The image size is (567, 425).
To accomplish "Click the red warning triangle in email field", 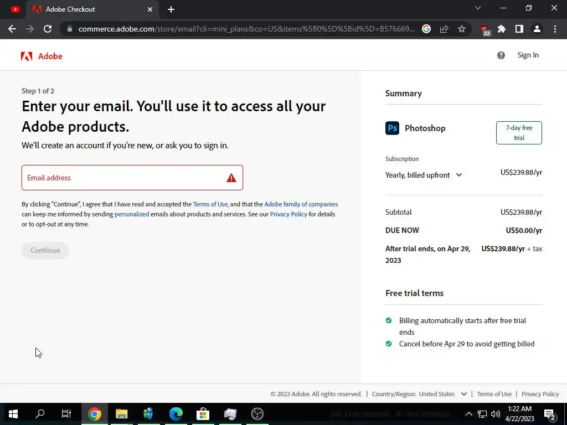I will click(231, 178).
